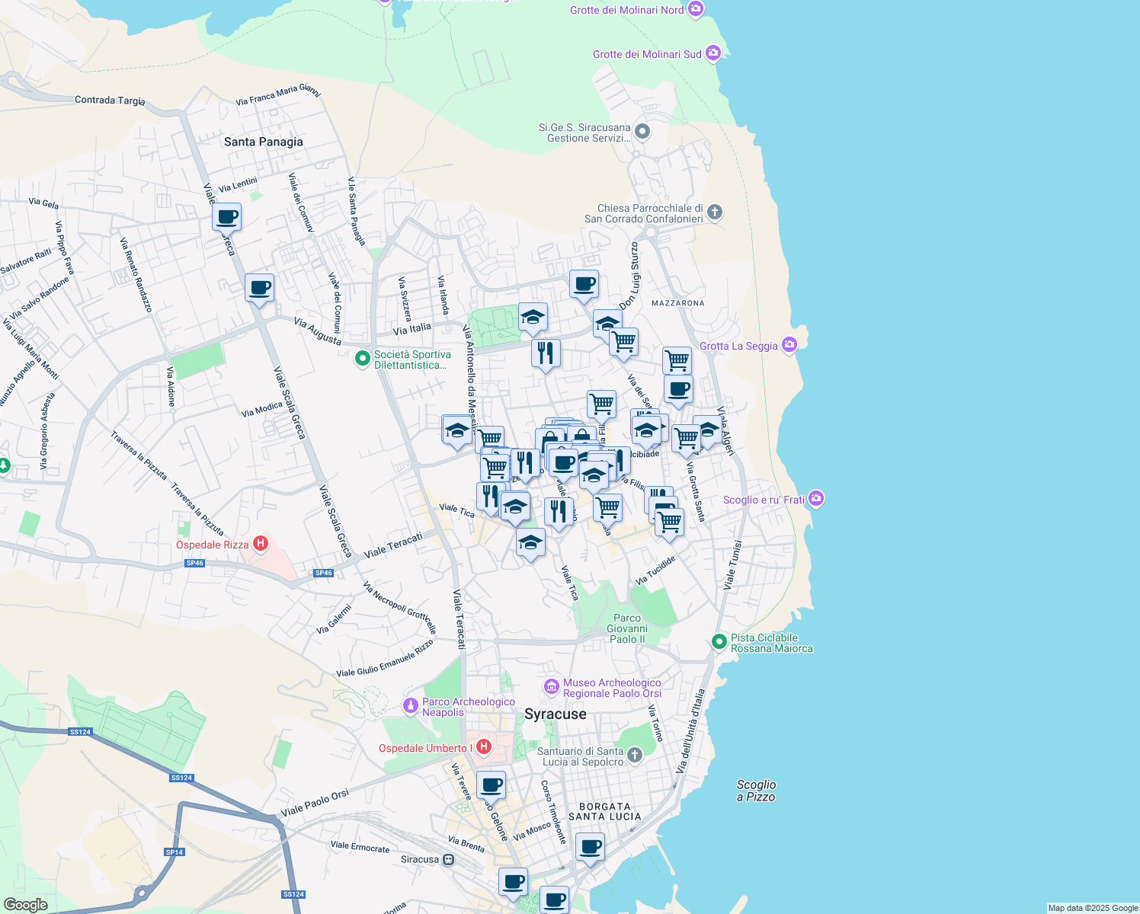Viewport: 1140px width, 914px height.
Task: Click the Si.Ge.S. Siracusana Gestione Servizi pin
Action: click(642, 133)
